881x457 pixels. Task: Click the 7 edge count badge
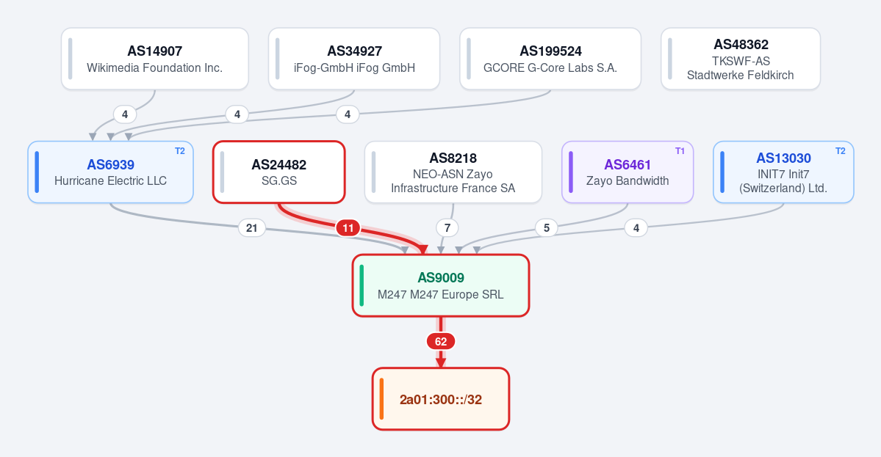(x=447, y=228)
